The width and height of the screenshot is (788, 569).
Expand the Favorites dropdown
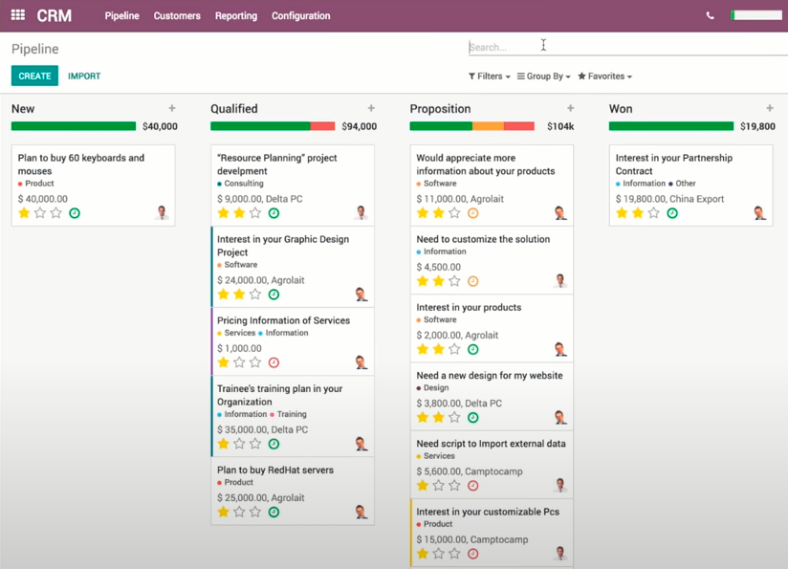(x=604, y=77)
